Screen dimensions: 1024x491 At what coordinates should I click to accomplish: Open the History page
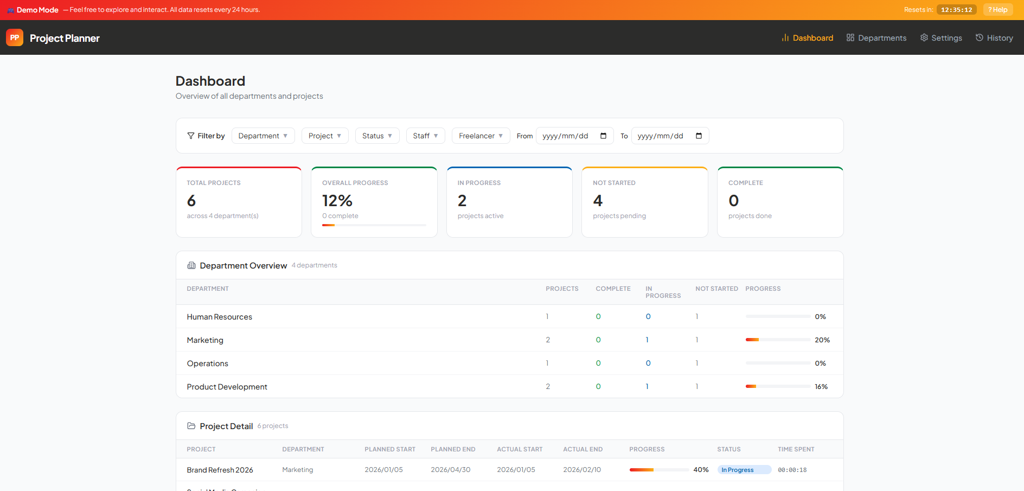coord(994,38)
